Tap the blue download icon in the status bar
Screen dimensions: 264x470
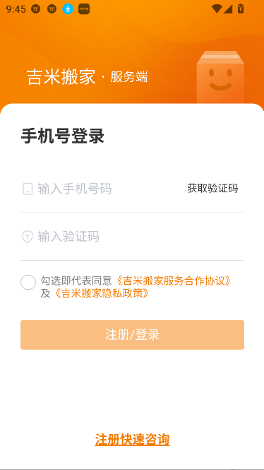click(x=68, y=9)
